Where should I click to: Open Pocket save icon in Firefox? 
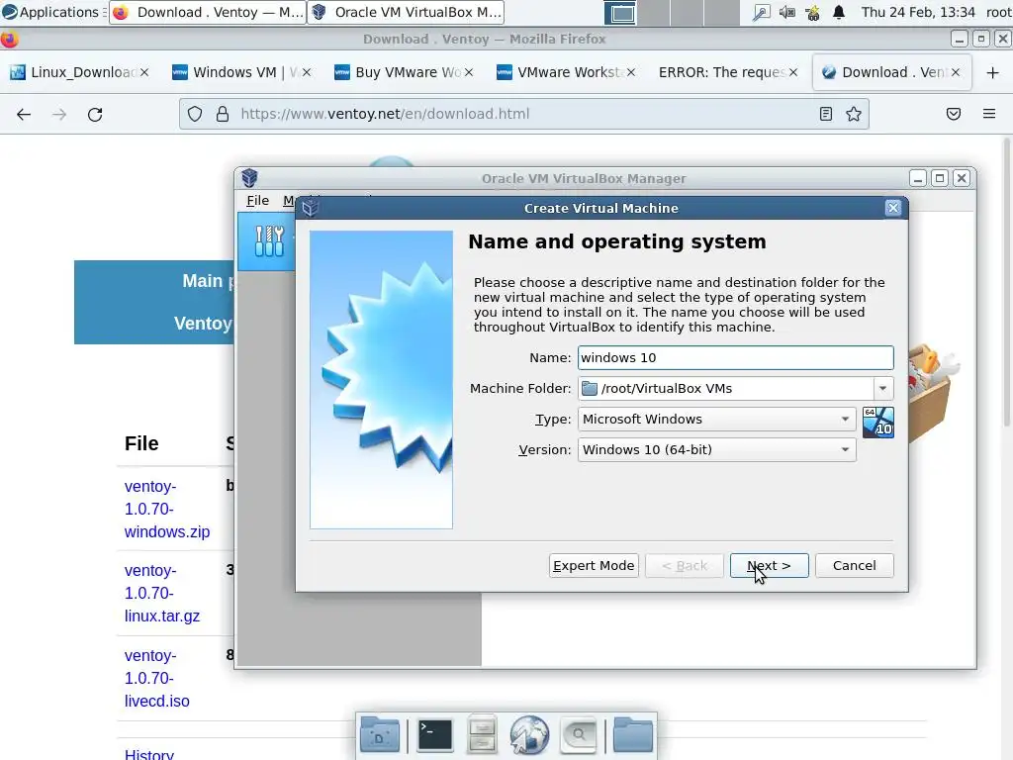[x=953, y=115]
